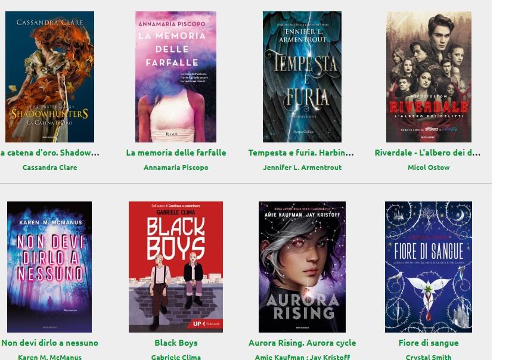Click La memoria delle farfalle book cover
The height and width of the screenshot is (360, 515).
[176, 77]
